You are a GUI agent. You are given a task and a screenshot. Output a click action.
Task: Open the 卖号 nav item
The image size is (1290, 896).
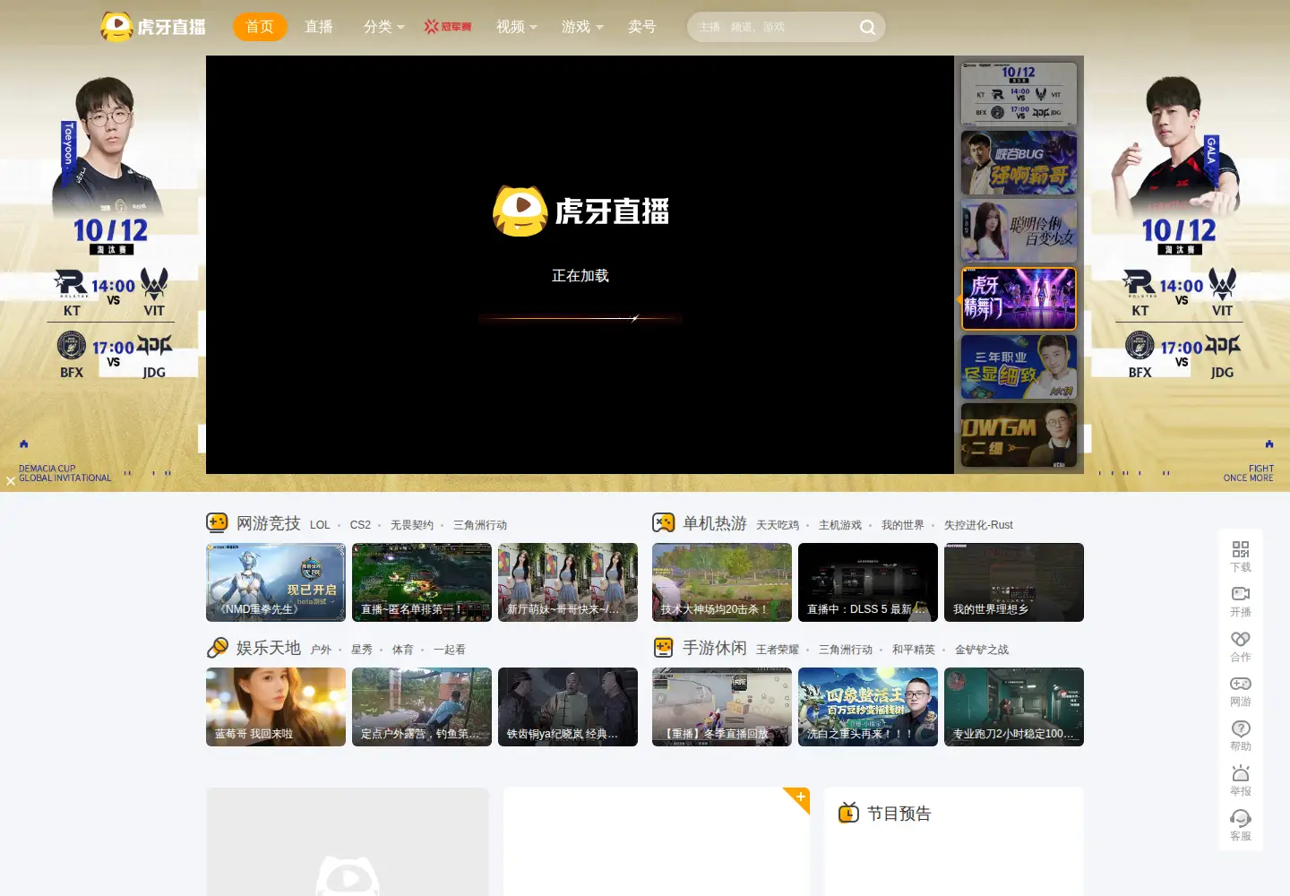coord(642,27)
